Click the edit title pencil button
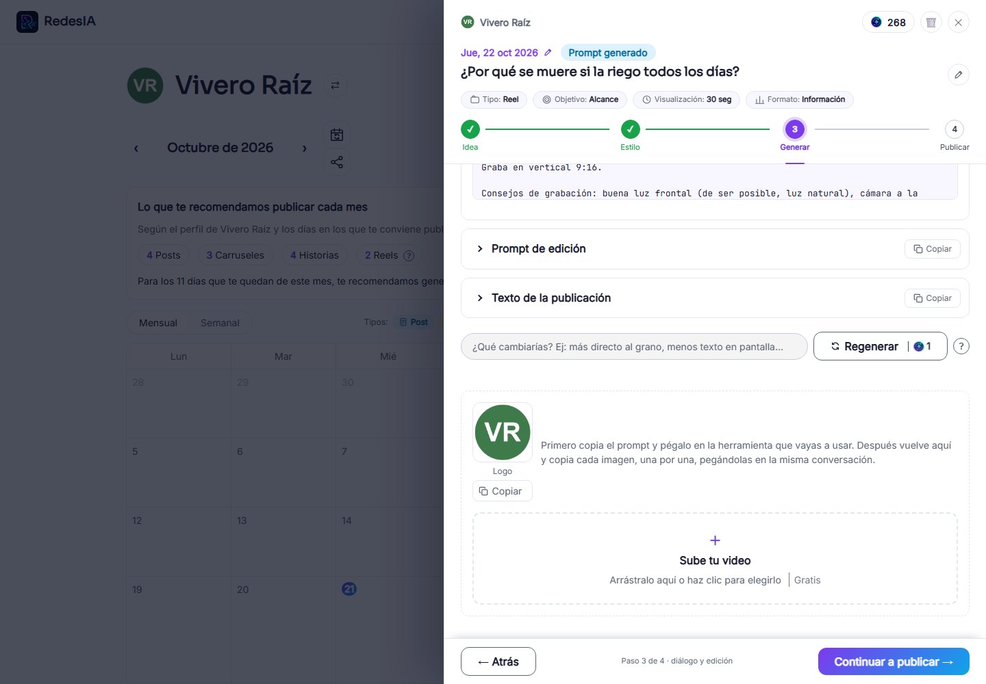986x684 pixels. point(959,75)
